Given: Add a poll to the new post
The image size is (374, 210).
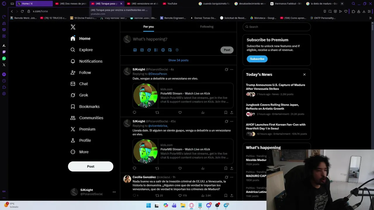Looking at the screenshot, I should click(x=156, y=50).
